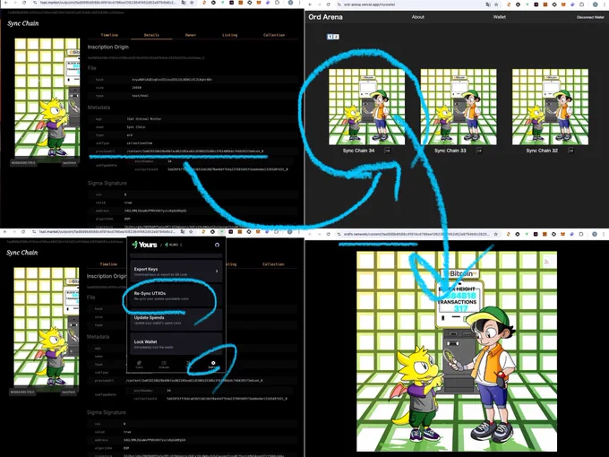
Task: Click the Yours wallet logo
Action: [x=144, y=245]
